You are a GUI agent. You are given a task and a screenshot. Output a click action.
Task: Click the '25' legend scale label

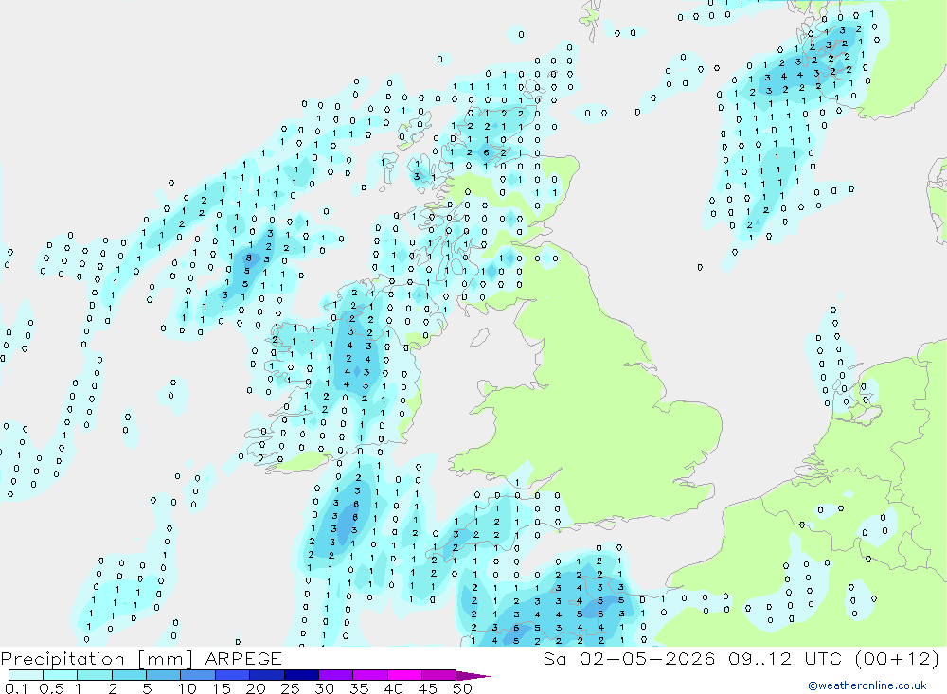pos(290,688)
